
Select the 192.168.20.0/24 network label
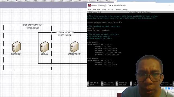[64, 35]
